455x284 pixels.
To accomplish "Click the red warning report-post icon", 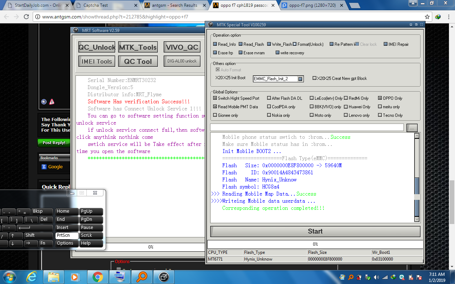I will [x=52, y=102].
